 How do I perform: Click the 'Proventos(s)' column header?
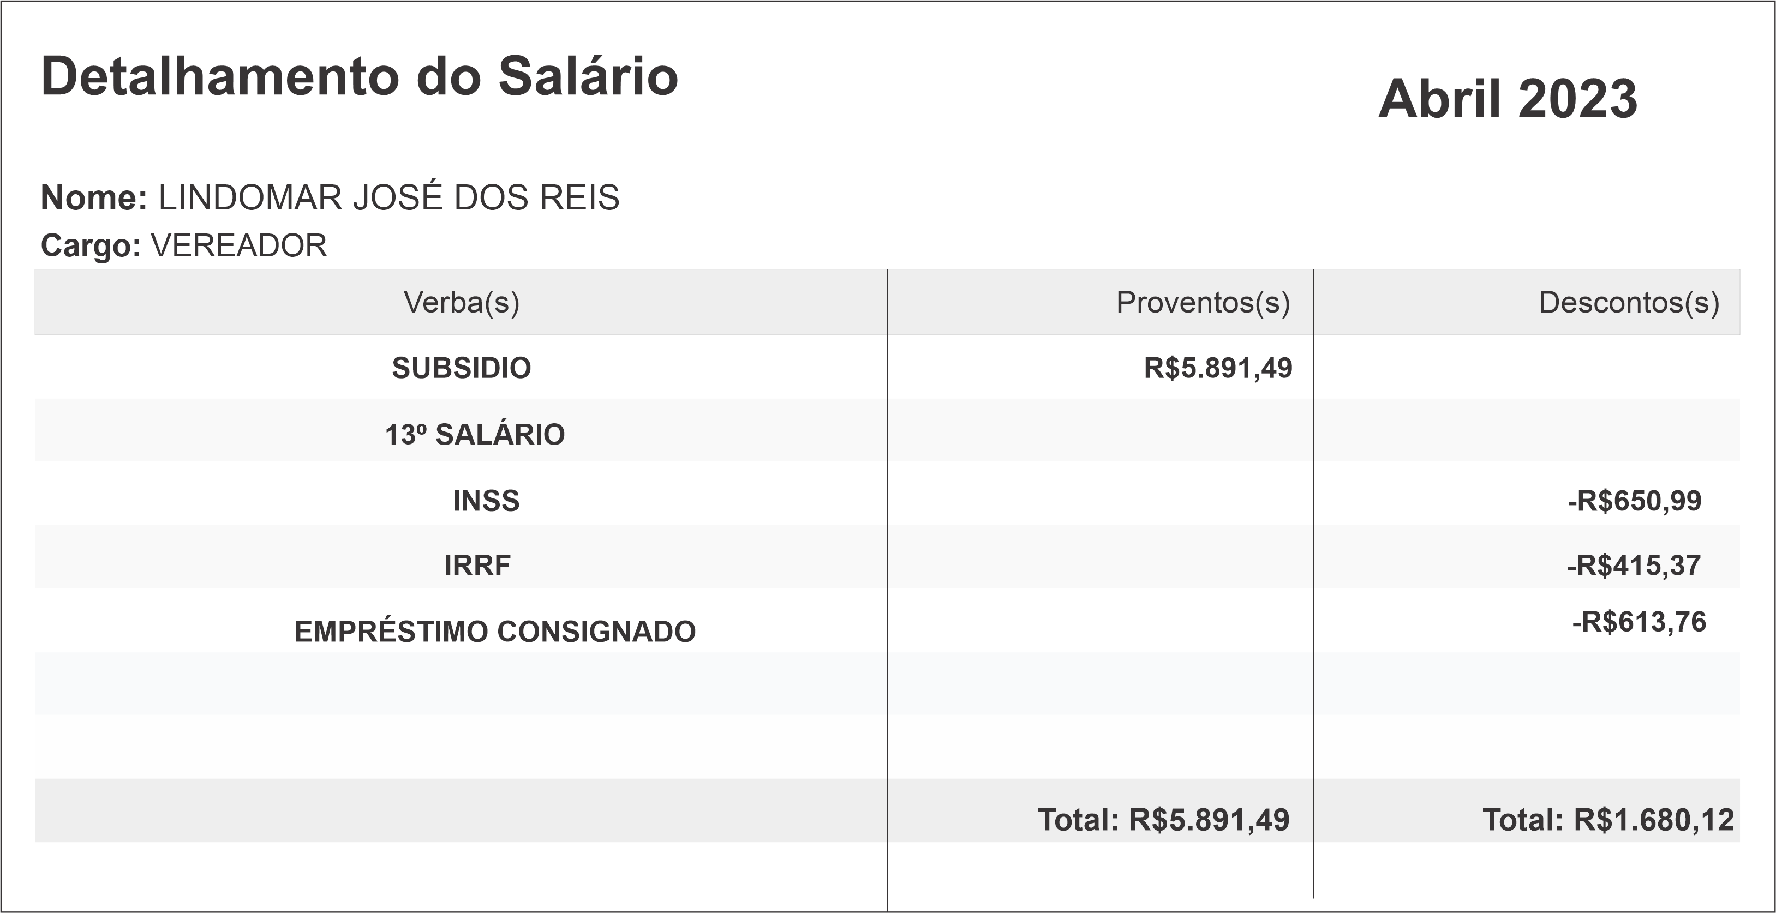coord(1203,303)
